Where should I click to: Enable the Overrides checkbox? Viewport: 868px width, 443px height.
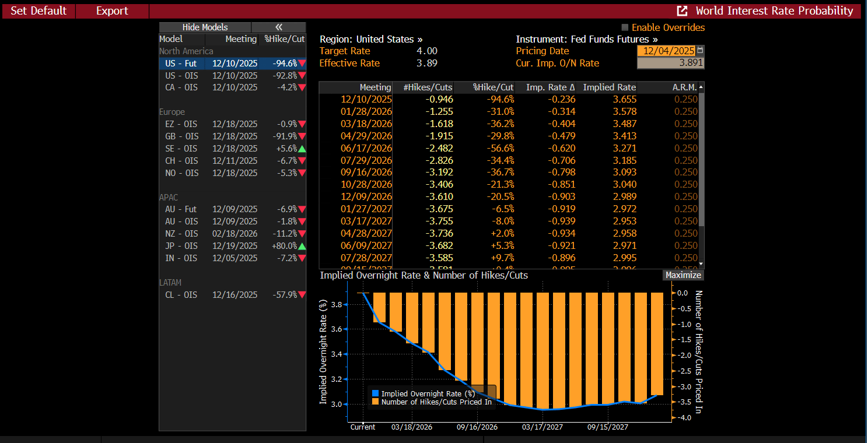pyautogui.click(x=625, y=27)
